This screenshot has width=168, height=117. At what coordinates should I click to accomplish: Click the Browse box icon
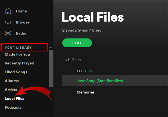point(8,22)
